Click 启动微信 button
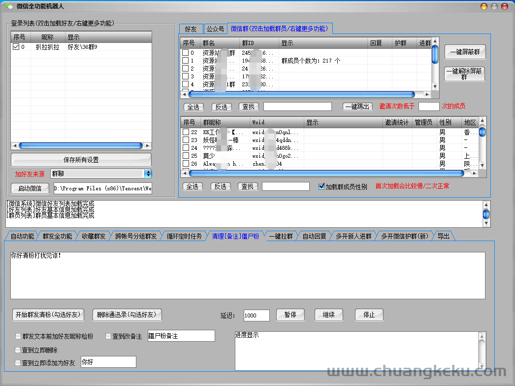This screenshot has width=515, height=386. pos(30,188)
